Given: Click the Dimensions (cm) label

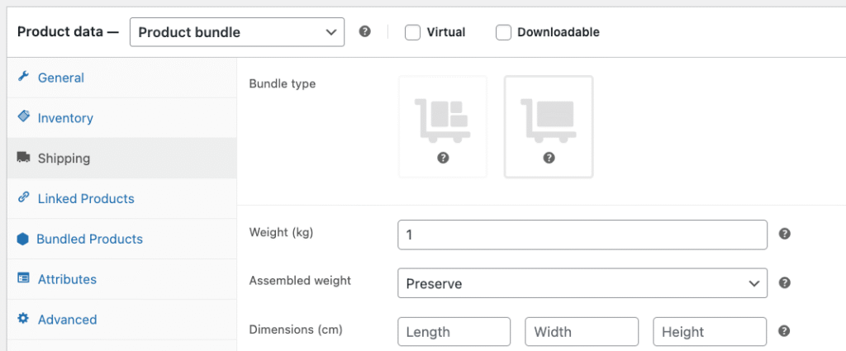Looking at the screenshot, I should coord(296,329).
